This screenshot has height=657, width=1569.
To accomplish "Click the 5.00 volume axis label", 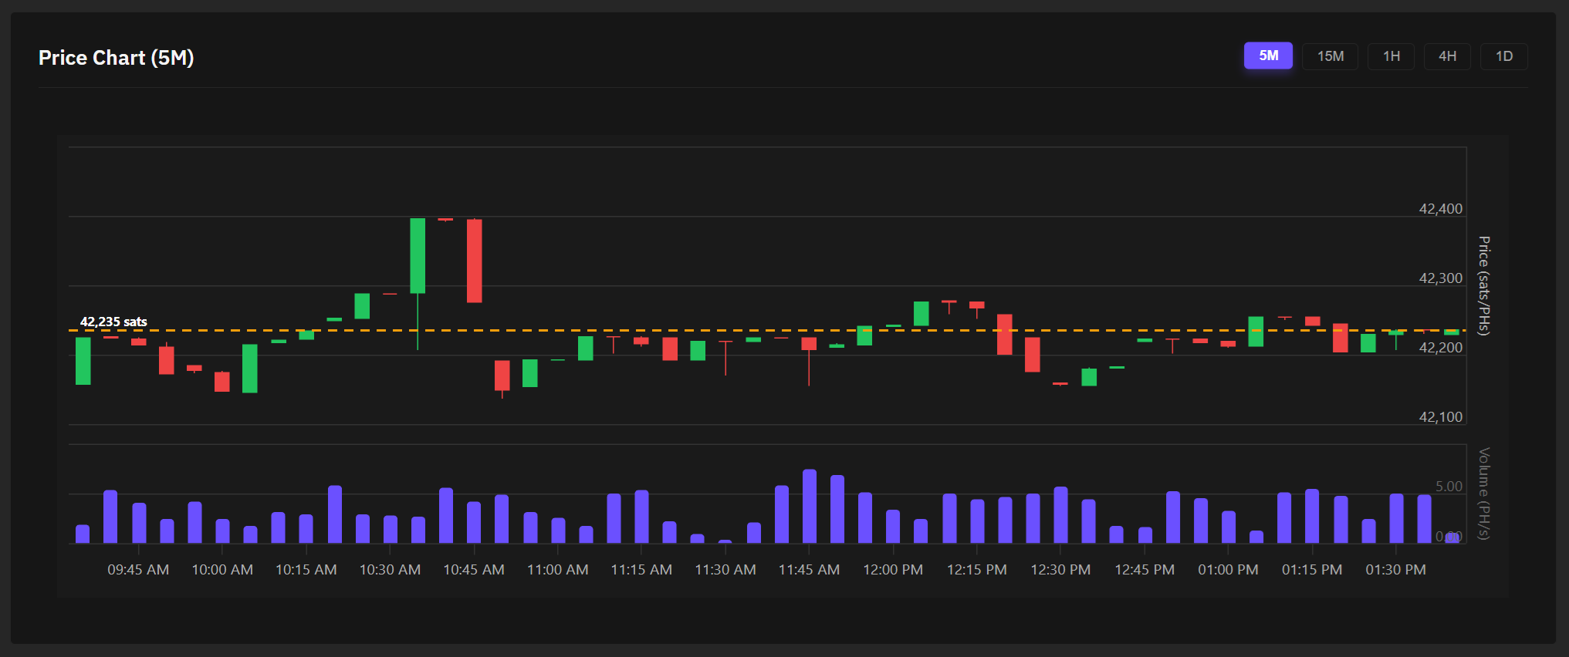I will (1449, 487).
